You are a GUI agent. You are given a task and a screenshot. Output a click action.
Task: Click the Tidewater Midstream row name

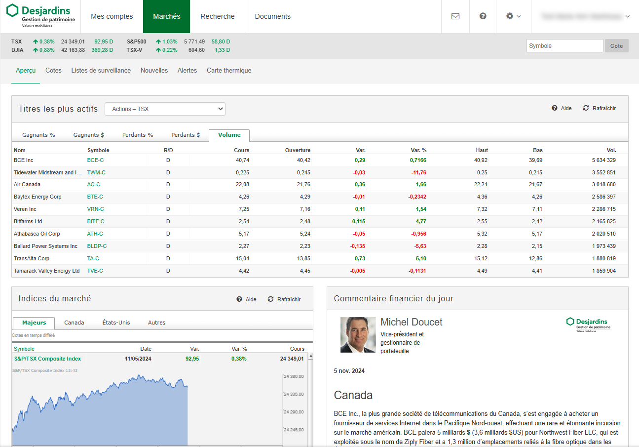48,172
